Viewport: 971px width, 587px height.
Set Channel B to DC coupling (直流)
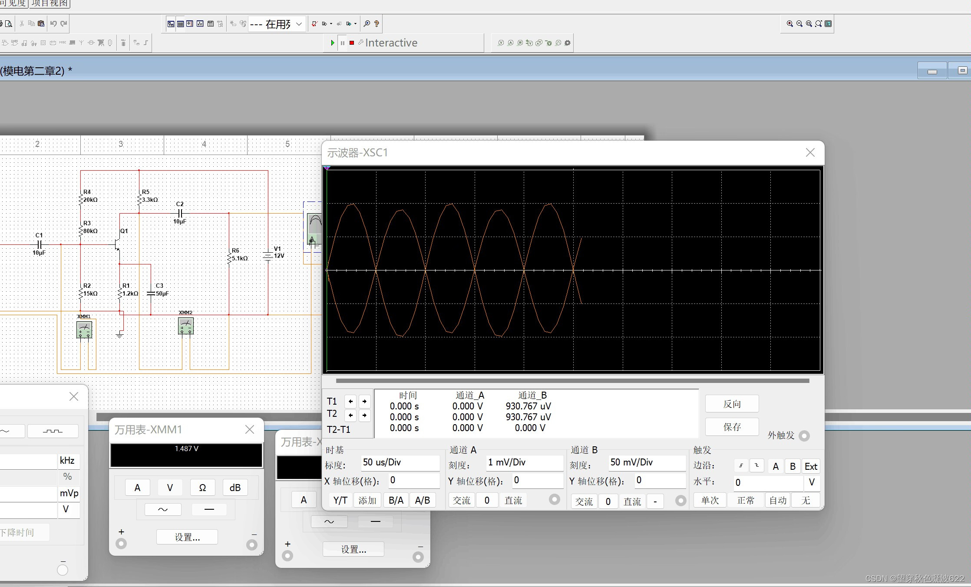632,501
